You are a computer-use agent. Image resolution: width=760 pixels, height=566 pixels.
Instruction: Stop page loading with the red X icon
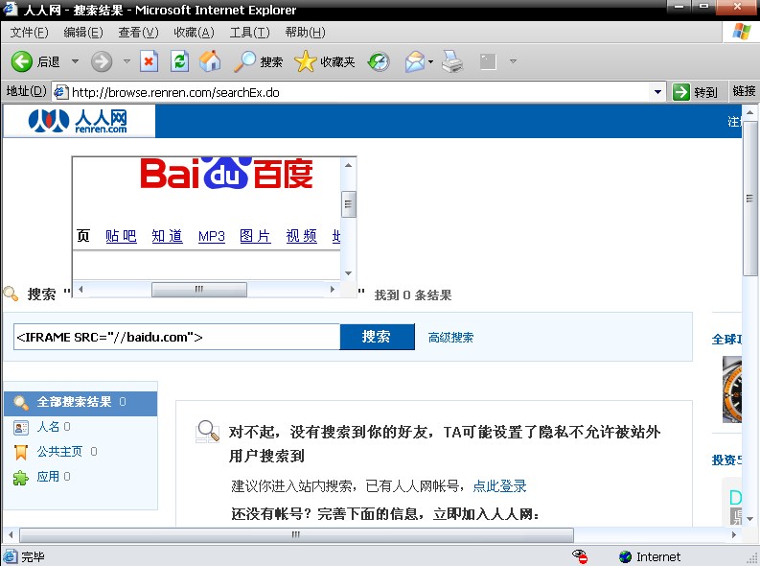tap(149, 61)
